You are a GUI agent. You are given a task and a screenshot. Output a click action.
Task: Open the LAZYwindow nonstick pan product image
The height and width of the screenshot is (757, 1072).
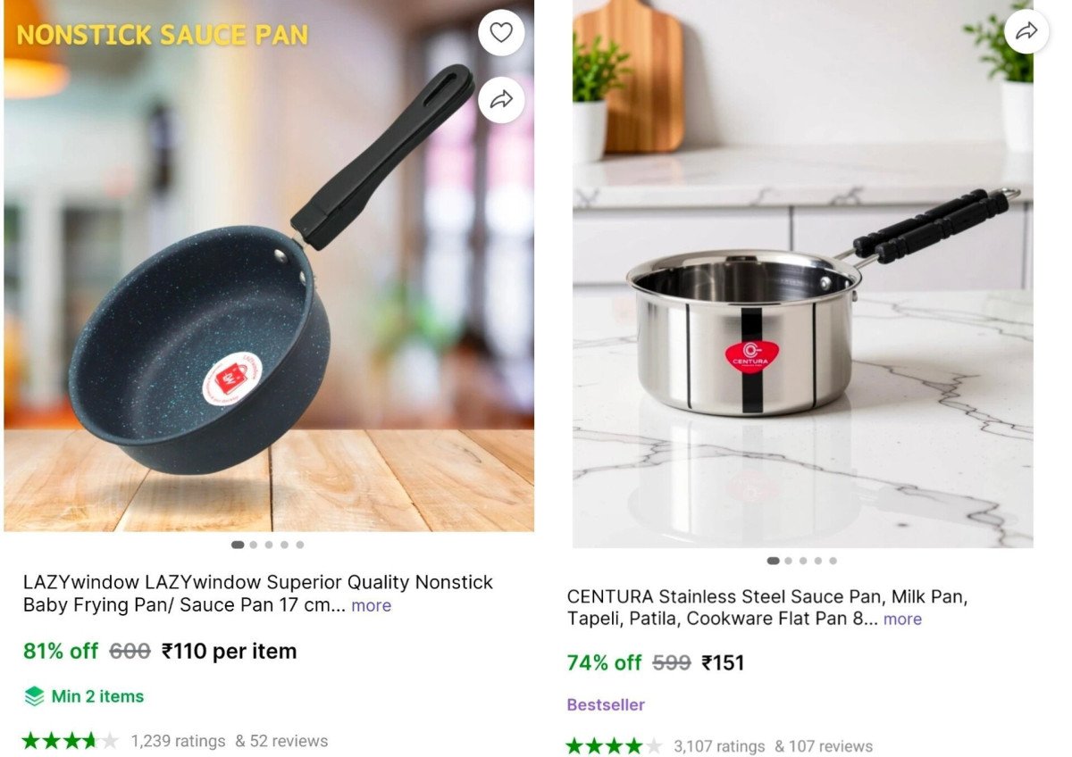point(269,266)
